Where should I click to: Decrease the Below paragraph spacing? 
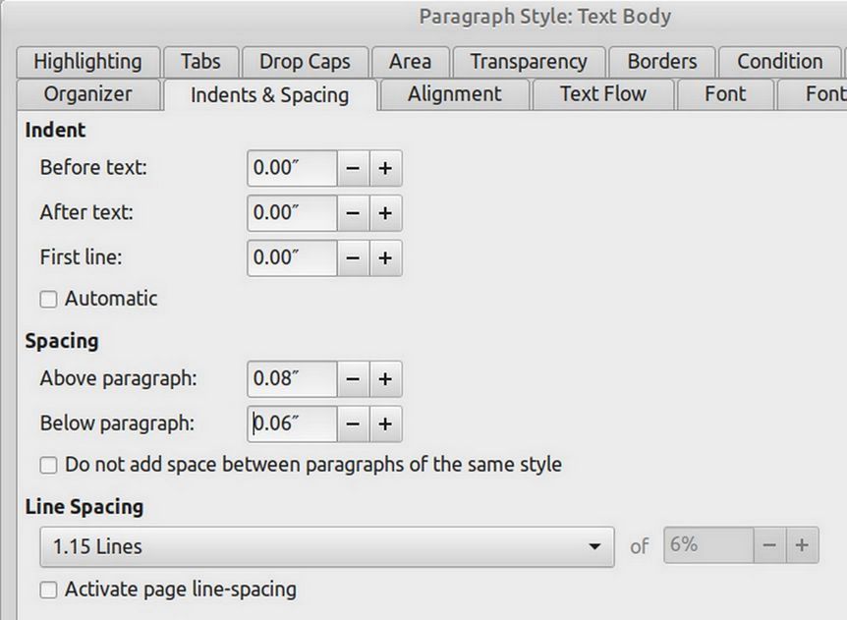(353, 423)
